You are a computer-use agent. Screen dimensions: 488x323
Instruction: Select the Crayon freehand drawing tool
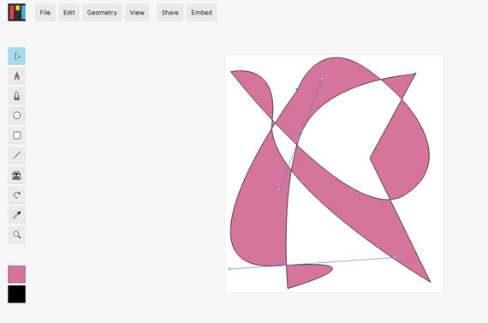(x=17, y=96)
